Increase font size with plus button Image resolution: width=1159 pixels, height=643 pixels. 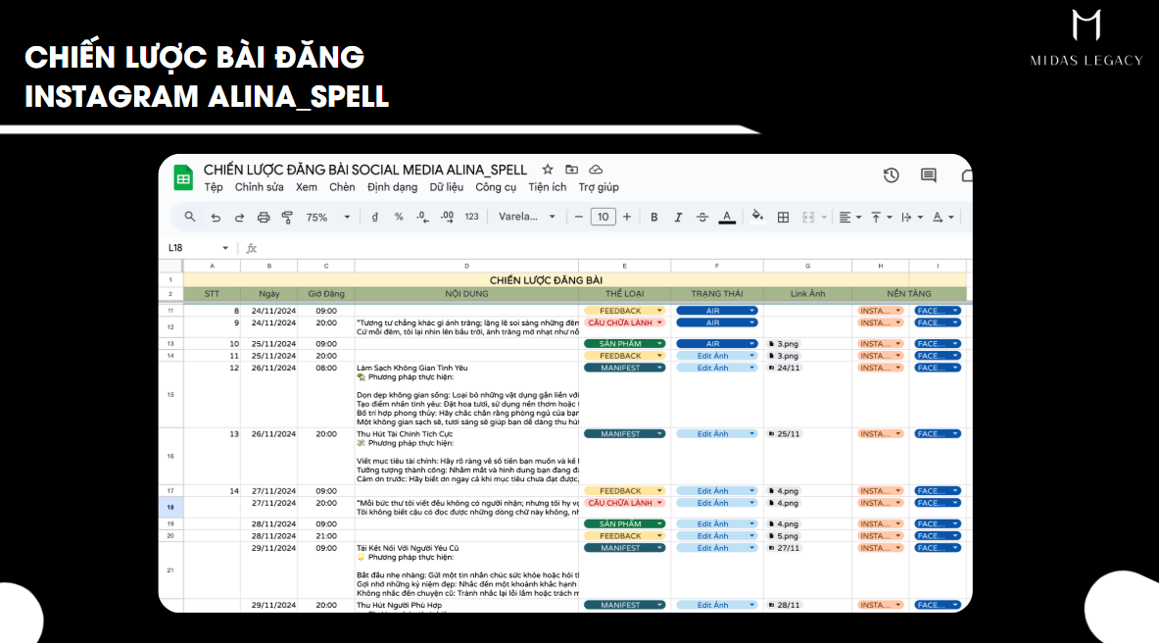coord(627,217)
